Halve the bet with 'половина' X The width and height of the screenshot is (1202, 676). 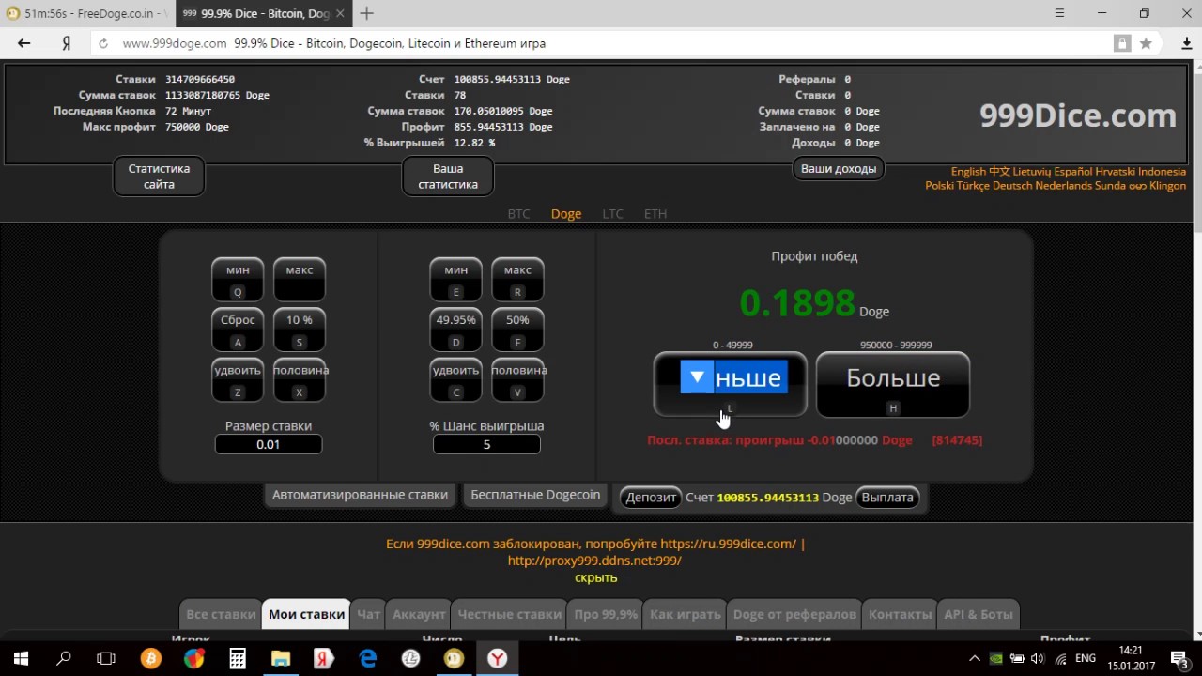(300, 379)
